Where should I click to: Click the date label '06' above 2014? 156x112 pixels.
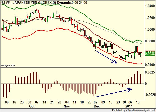point(130,102)
